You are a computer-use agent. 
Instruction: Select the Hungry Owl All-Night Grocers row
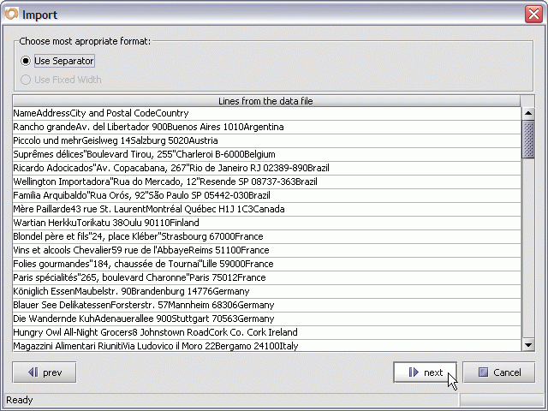[266, 332]
